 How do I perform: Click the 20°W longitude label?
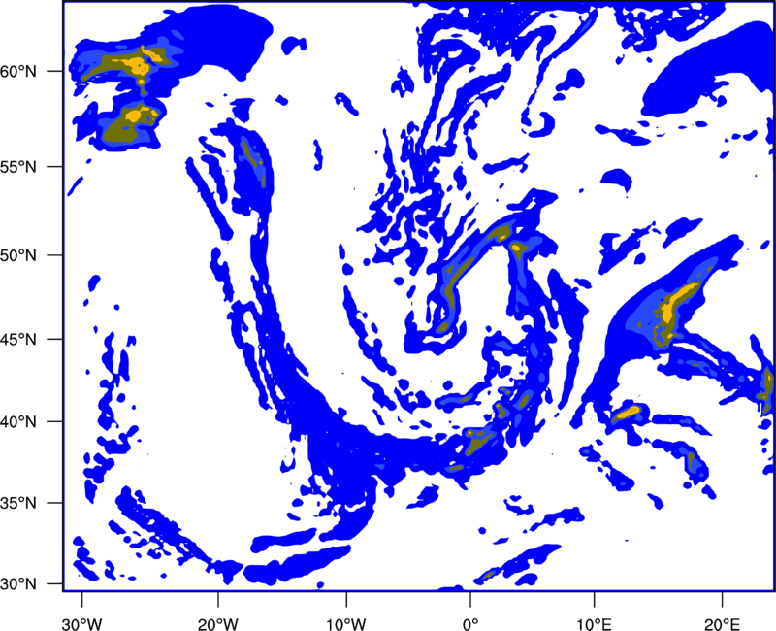(x=218, y=624)
